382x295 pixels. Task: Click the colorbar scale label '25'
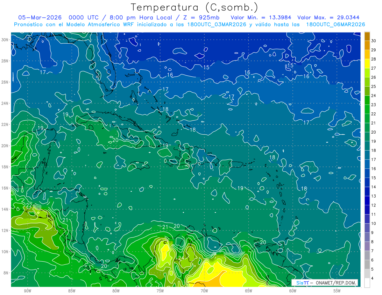(x=374, y=87)
